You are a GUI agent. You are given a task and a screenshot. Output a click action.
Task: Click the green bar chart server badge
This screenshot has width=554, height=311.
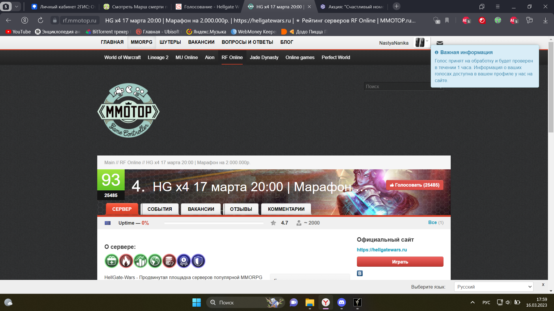point(141,261)
